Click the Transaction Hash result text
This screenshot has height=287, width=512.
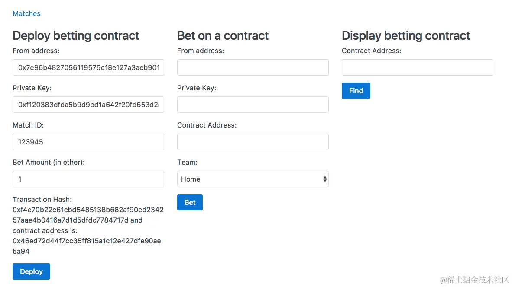coord(88,215)
